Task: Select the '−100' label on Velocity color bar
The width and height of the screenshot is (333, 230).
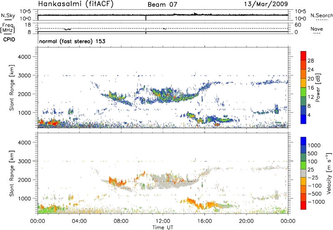Action: pos(315,186)
